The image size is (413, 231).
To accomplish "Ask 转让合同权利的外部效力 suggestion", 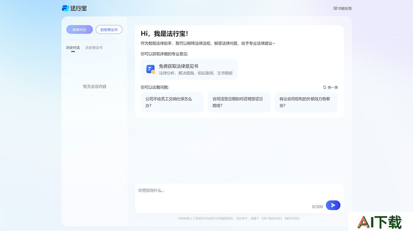I will 306,102.
